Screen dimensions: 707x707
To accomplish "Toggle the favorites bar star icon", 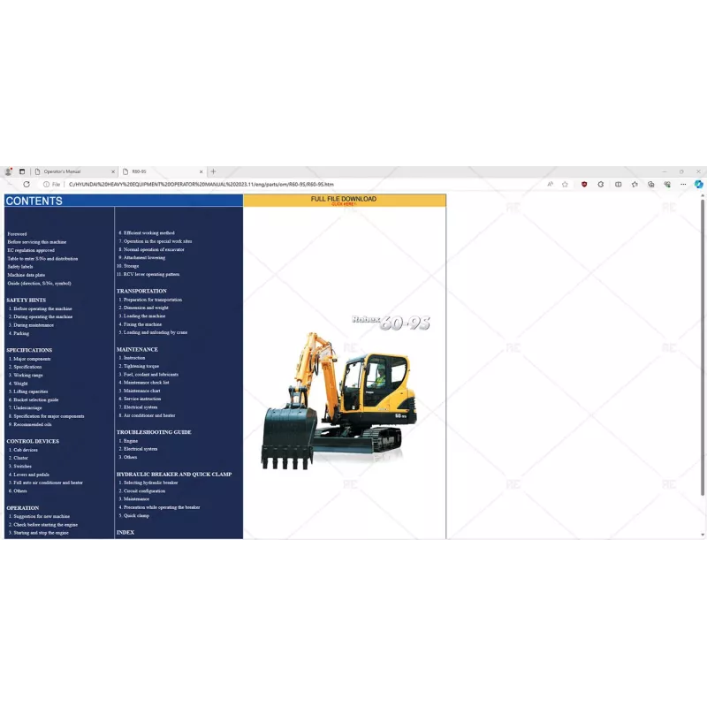I will click(x=635, y=184).
